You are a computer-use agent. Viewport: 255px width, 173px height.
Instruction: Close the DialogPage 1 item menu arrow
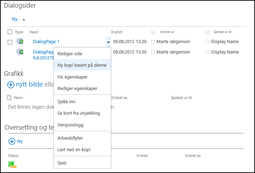(108, 42)
